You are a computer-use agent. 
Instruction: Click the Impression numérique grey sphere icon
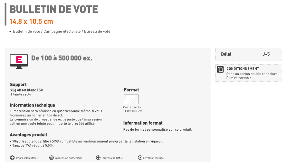52,158
